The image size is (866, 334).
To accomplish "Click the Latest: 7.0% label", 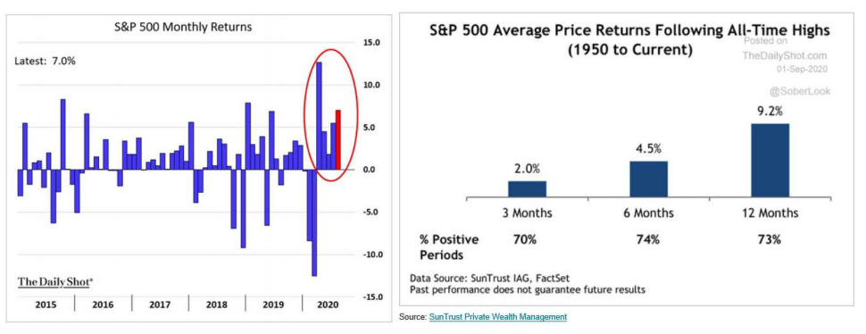I will click(x=45, y=62).
